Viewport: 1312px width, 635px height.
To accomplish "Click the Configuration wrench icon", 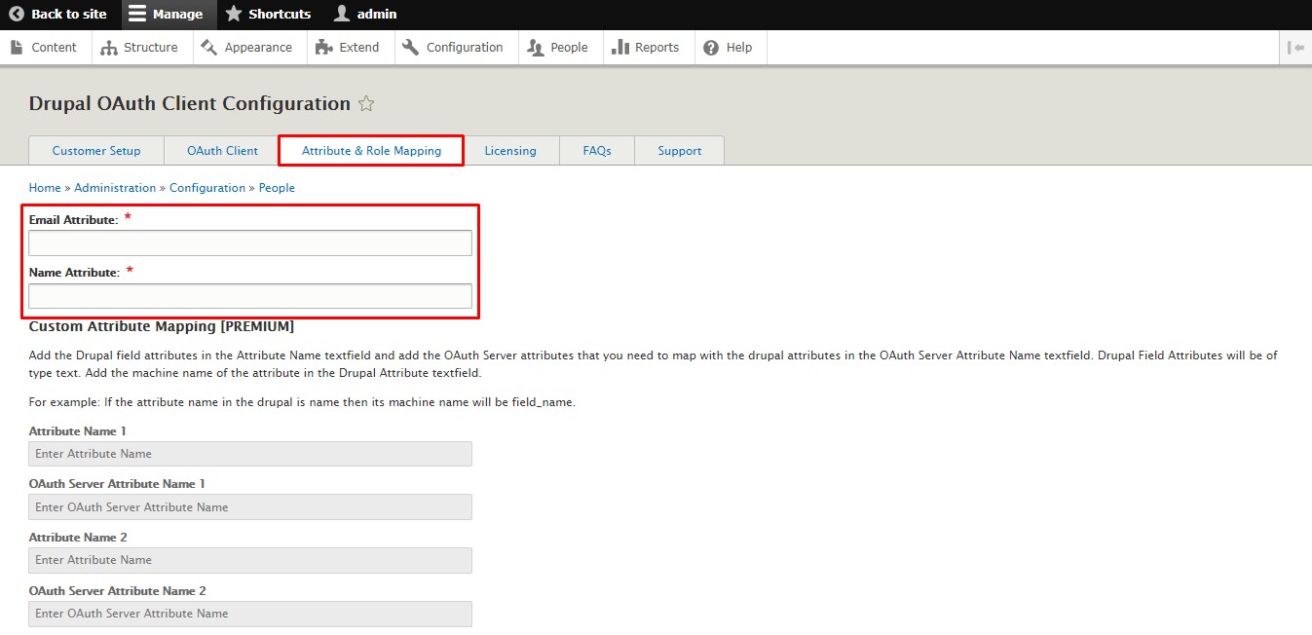I will point(410,47).
